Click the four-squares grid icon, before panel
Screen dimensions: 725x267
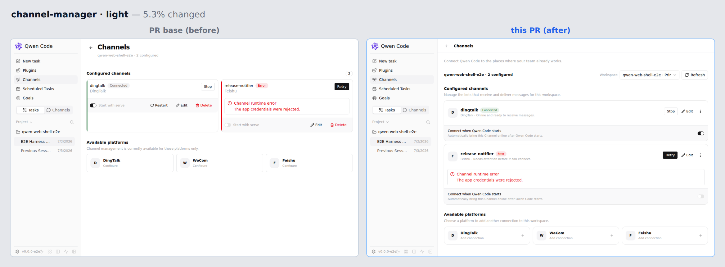[x=50, y=251]
